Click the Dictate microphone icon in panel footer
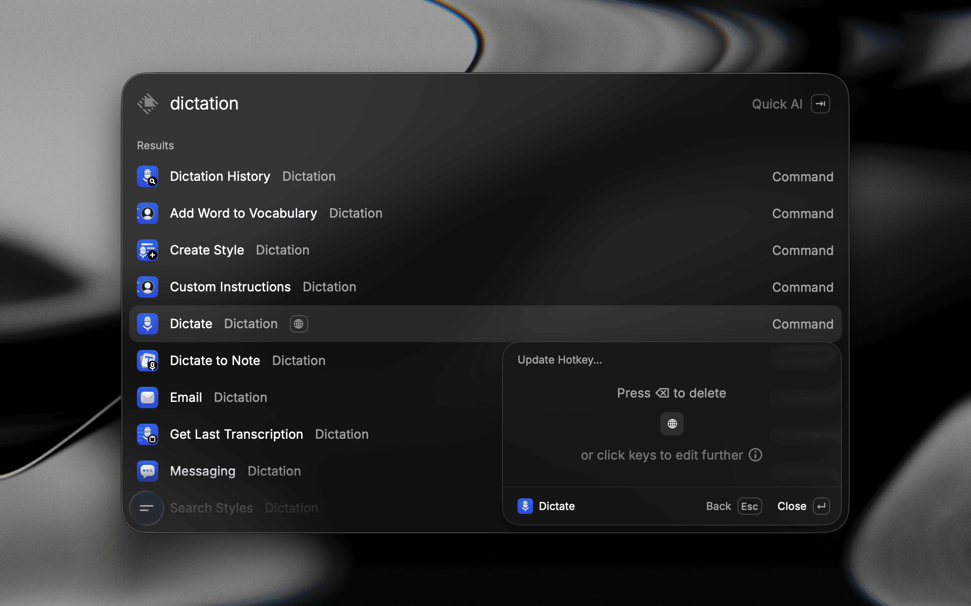The height and width of the screenshot is (606, 971). click(x=525, y=506)
